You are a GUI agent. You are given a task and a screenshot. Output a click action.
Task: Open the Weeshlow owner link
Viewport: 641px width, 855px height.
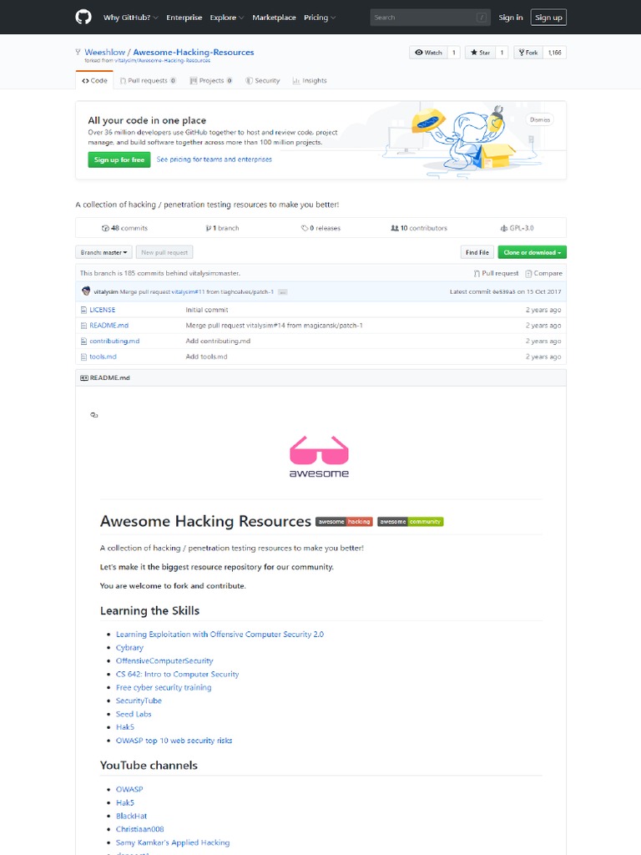click(x=104, y=53)
